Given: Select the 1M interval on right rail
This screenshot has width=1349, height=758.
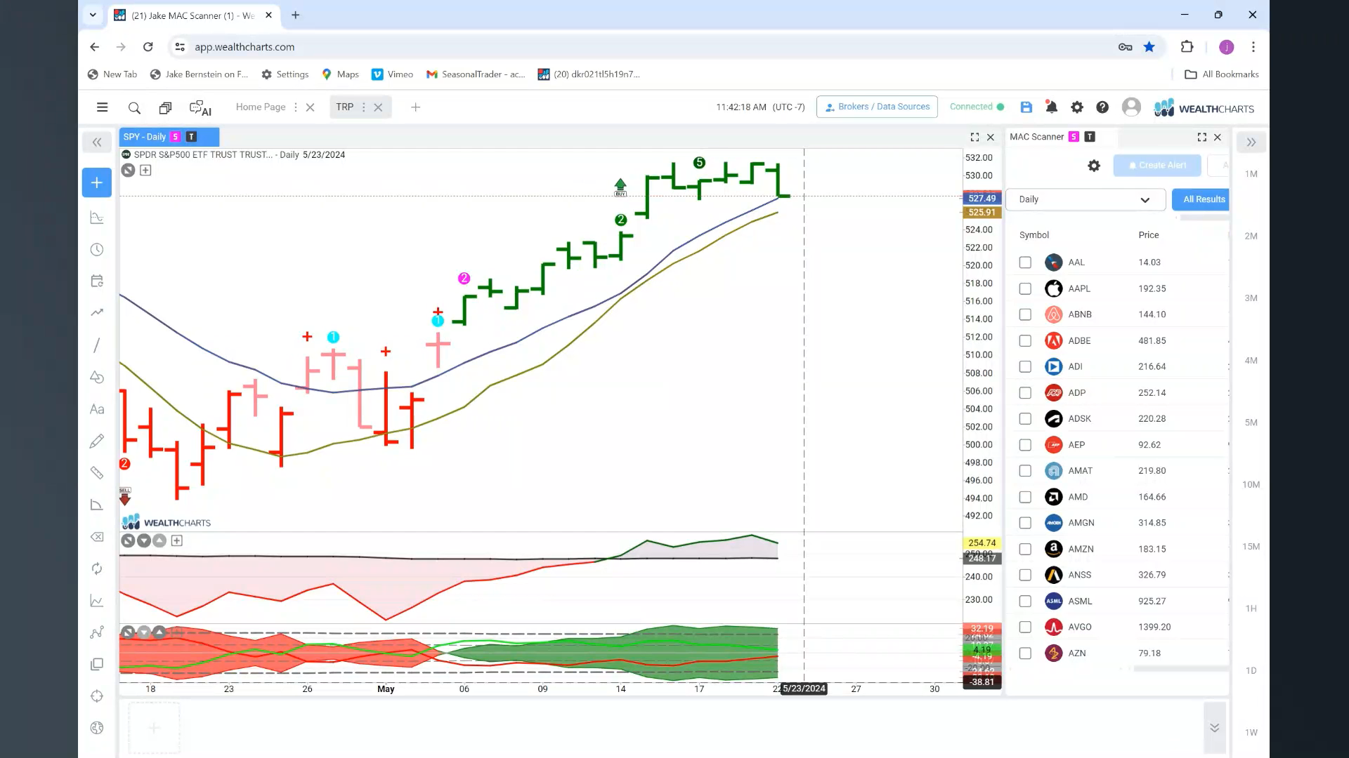Looking at the screenshot, I should [x=1251, y=174].
